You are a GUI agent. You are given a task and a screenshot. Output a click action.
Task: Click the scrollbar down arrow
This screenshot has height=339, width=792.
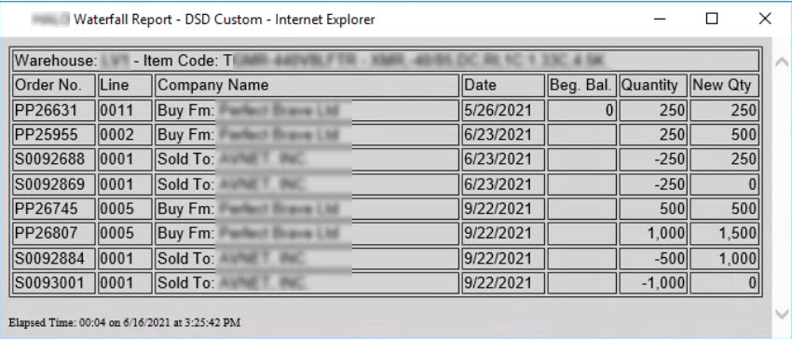[782, 314]
